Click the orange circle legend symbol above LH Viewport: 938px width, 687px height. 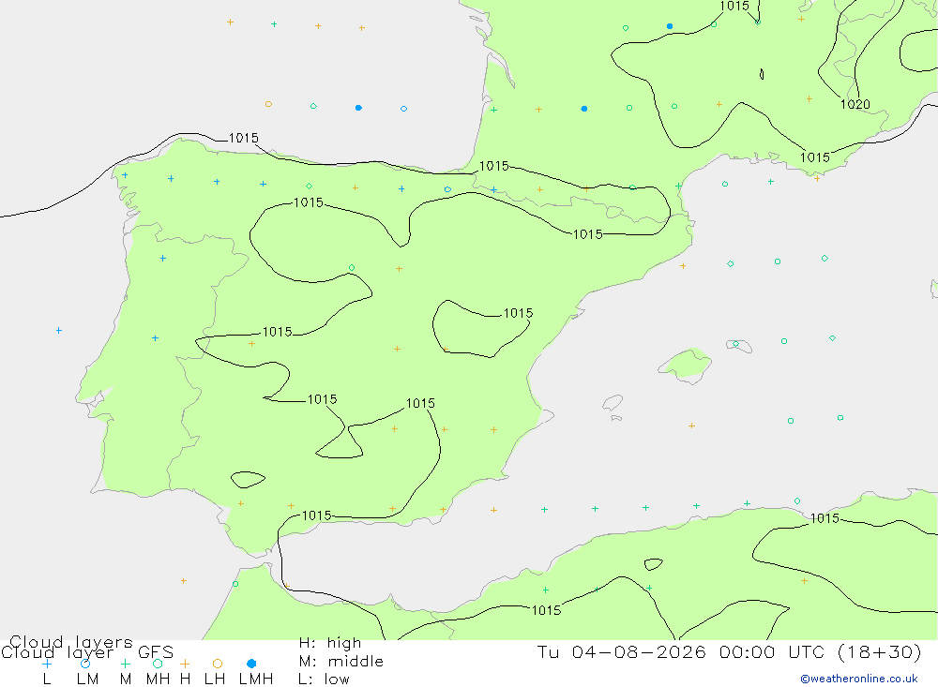218,664
